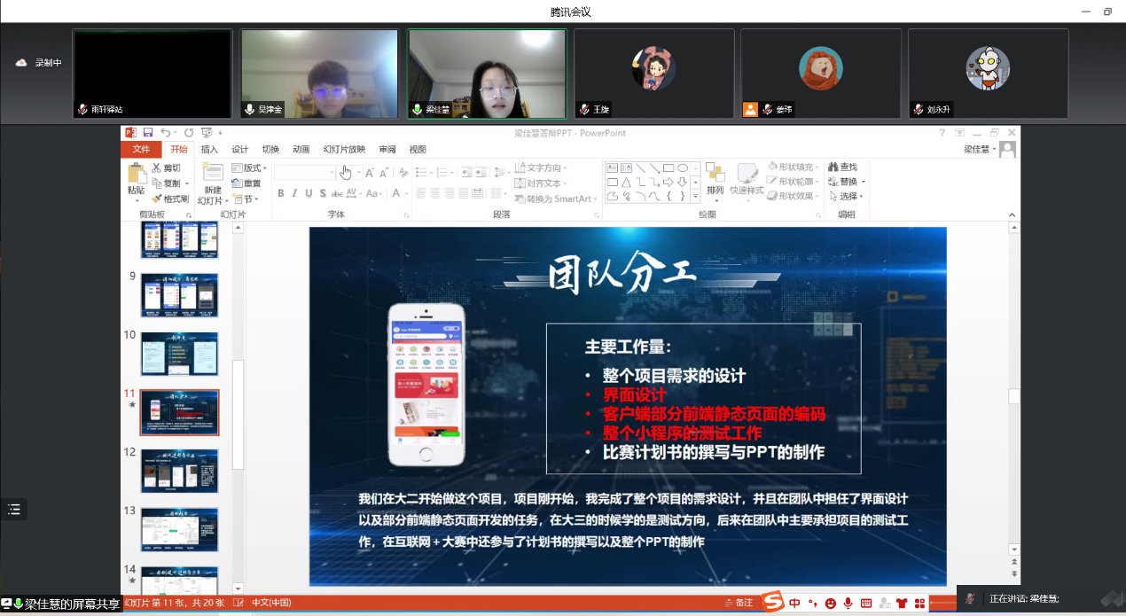This screenshot has width=1126, height=616.
Task: Click the Font Color swatch
Action: tap(396, 193)
